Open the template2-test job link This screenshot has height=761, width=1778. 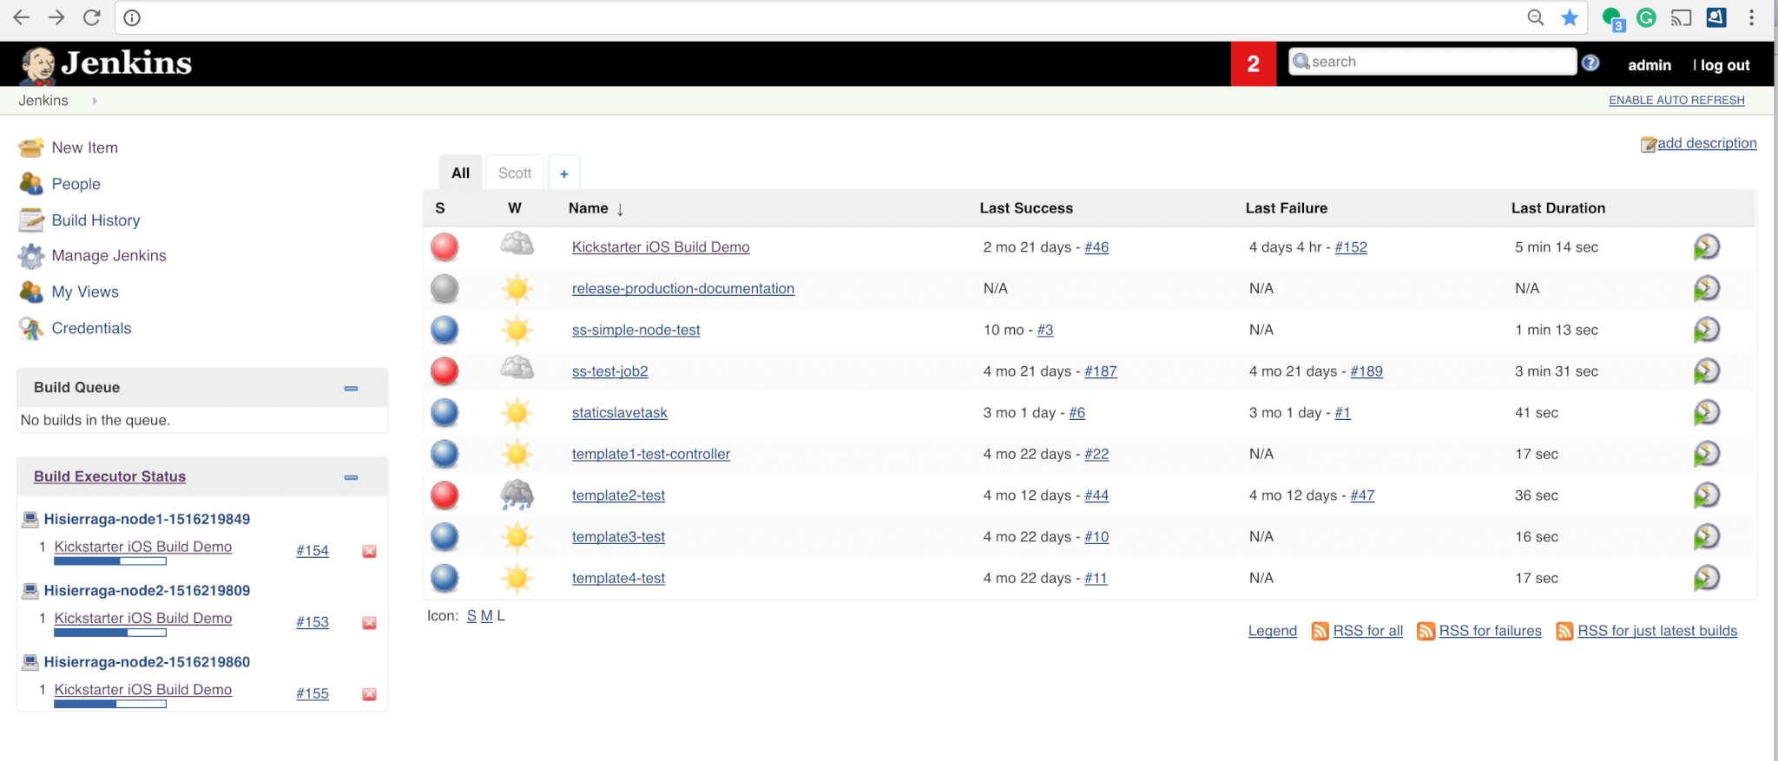coord(618,495)
